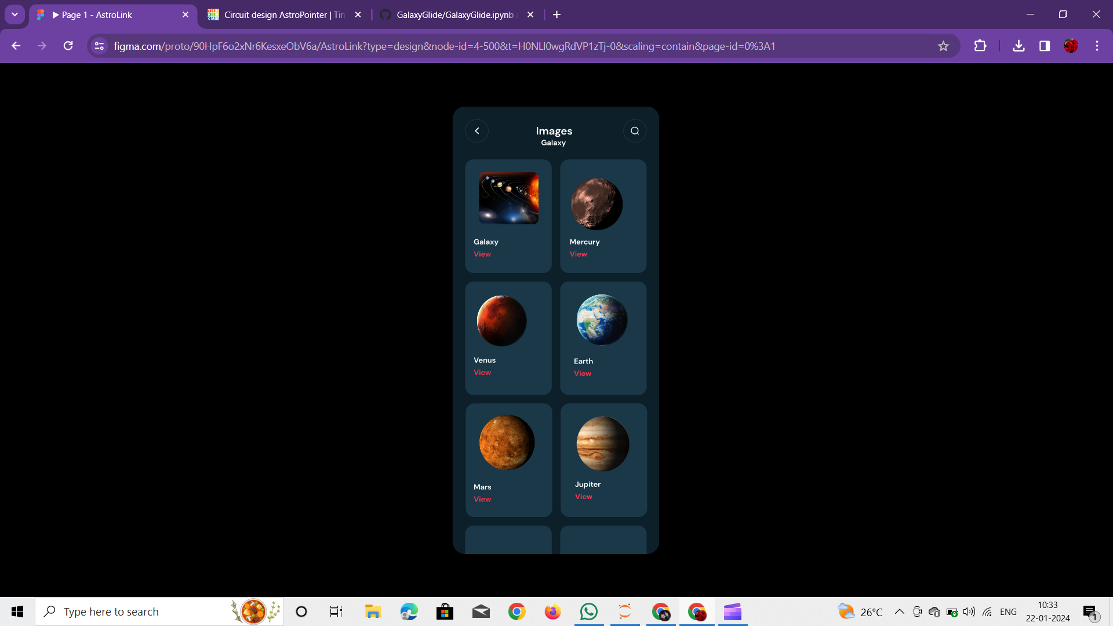Open WhatsApp from the taskbar
The height and width of the screenshot is (626, 1113).
(588, 612)
